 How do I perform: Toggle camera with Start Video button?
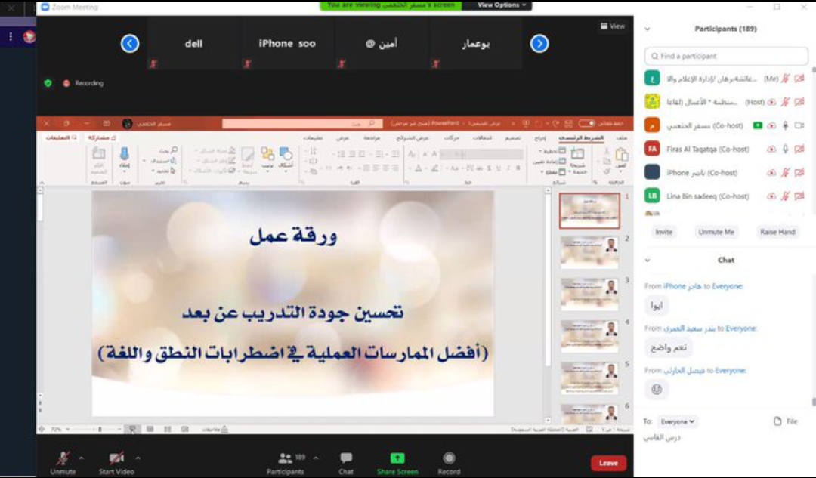pos(116,458)
